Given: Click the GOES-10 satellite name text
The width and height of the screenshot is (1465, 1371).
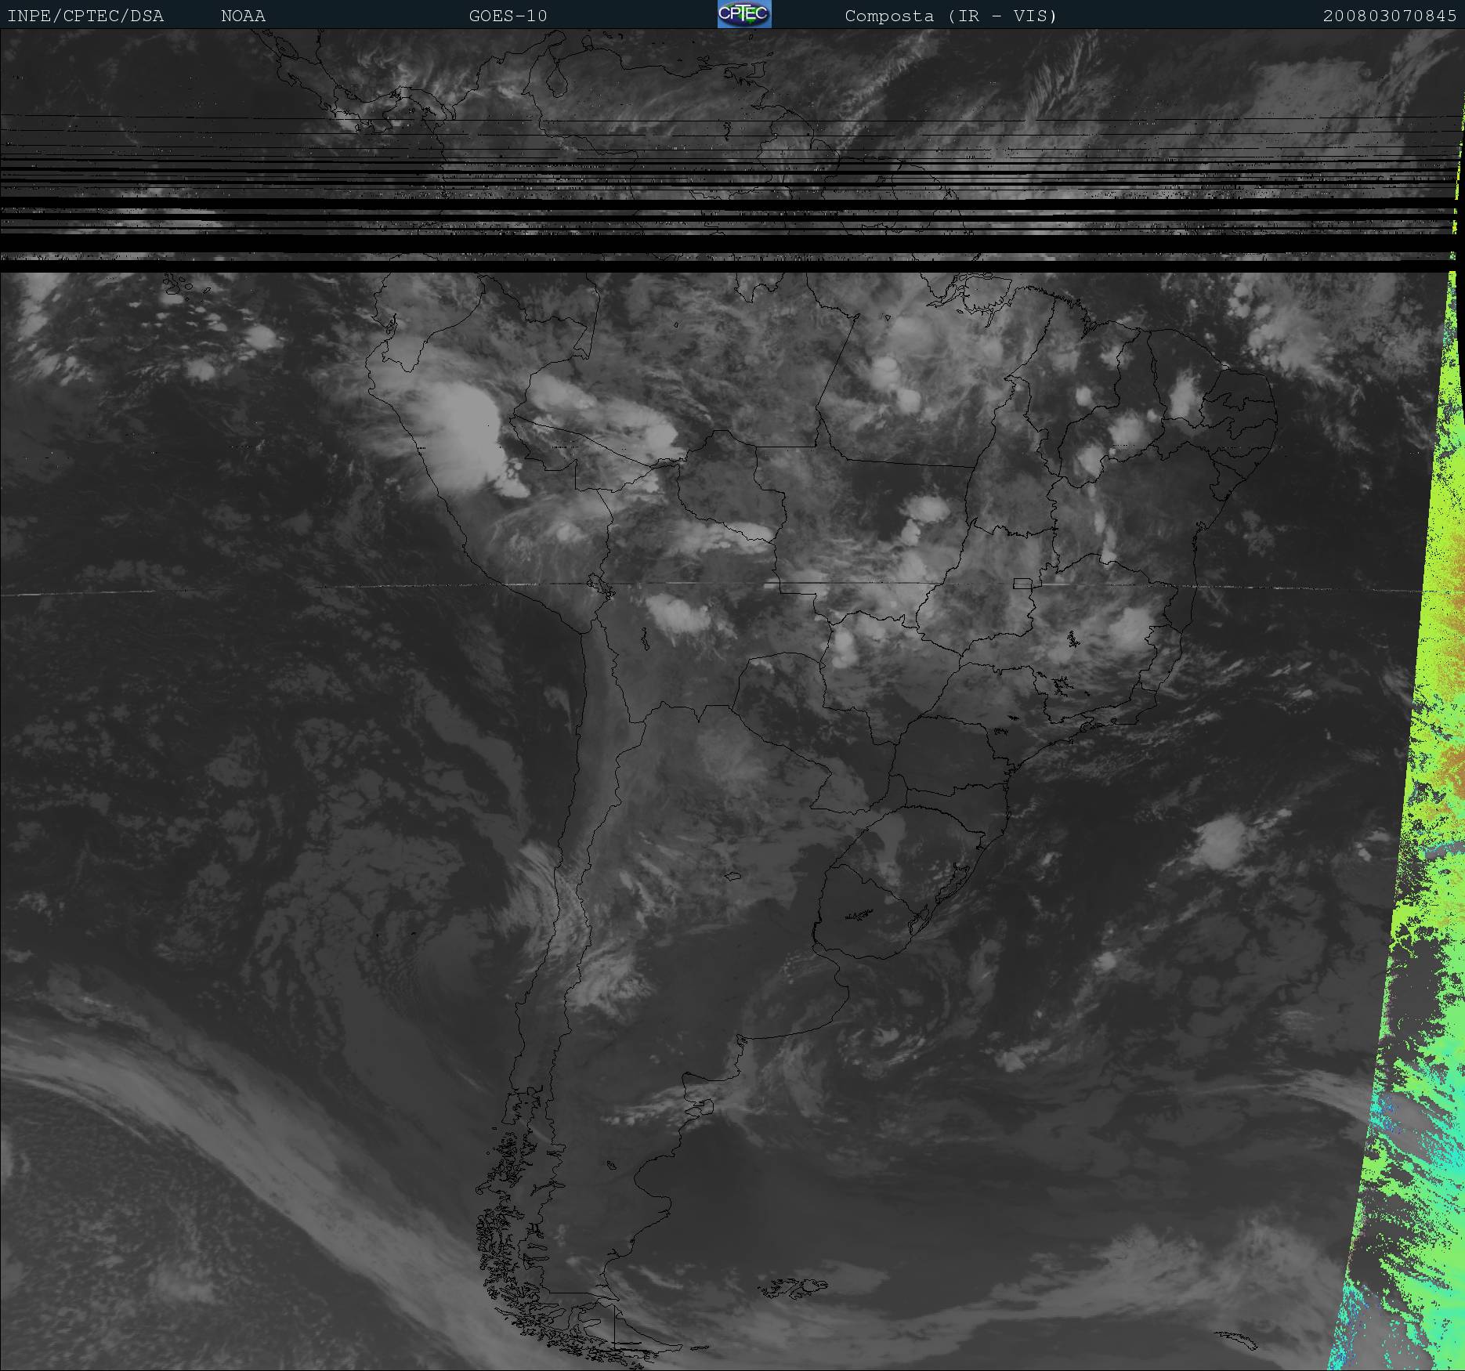Looking at the screenshot, I should [x=508, y=16].
